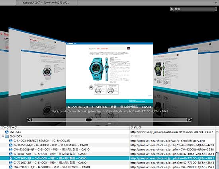Click globe icon of G-SHOCK PERFECT SEARCH
This screenshot has width=219, height=169.
(11, 141)
